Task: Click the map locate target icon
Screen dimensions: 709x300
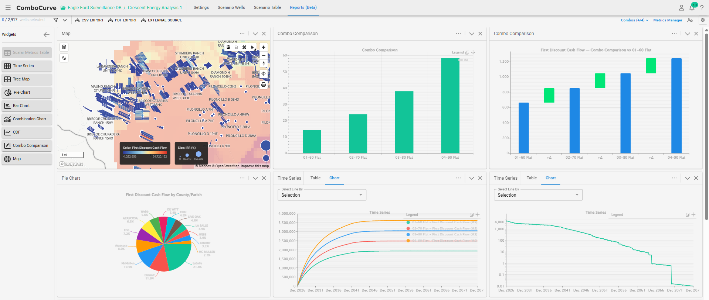Action: click(x=264, y=74)
